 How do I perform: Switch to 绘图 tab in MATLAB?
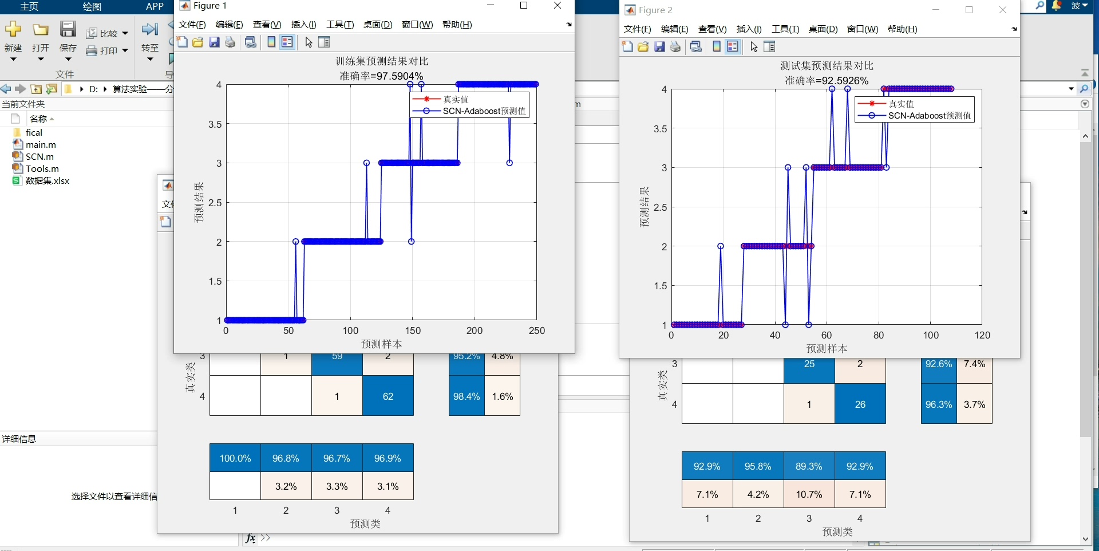coord(92,6)
